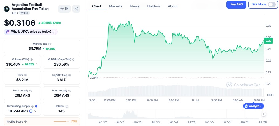Click the green 0.29 current price label
279x126 pixels.
click(x=268, y=41)
